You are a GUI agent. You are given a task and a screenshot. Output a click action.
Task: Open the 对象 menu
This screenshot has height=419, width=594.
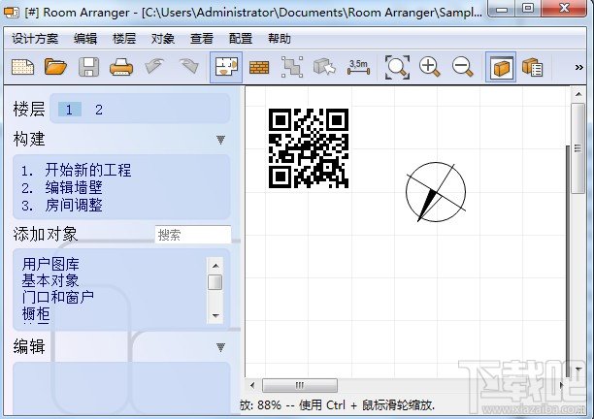coord(162,39)
